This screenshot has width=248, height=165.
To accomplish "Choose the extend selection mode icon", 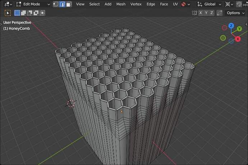I will click(x=23, y=13).
